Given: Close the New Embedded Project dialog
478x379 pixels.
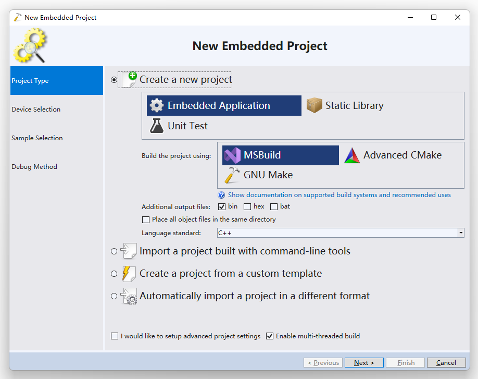Looking at the screenshot, I should [x=458, y=17].
